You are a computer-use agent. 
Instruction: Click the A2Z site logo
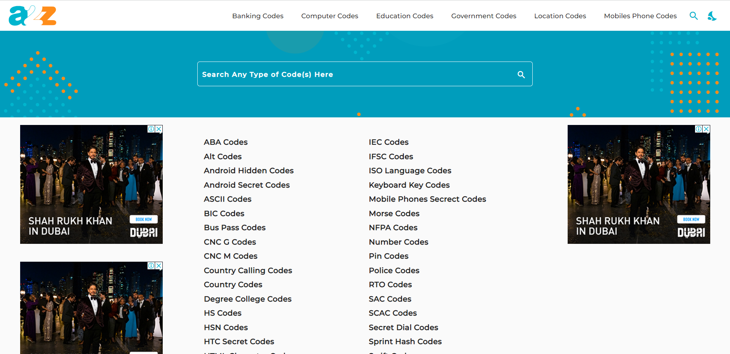(32, 16)
